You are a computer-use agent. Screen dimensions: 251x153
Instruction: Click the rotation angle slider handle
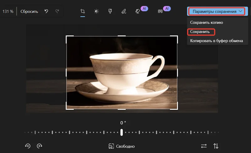(x=122, y=132)
